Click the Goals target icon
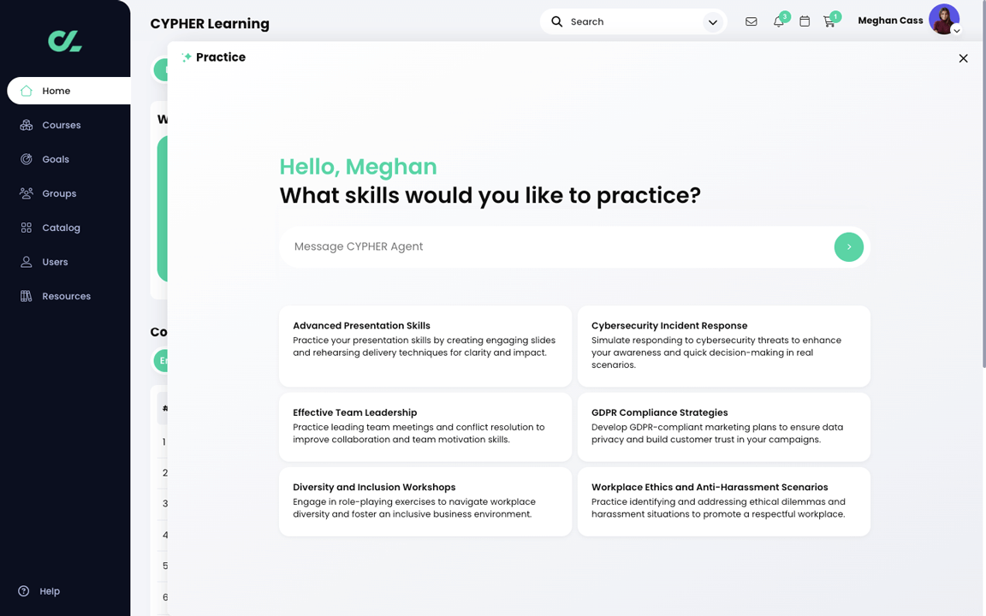This screenshot has height=616, width=986. [27, 159]
